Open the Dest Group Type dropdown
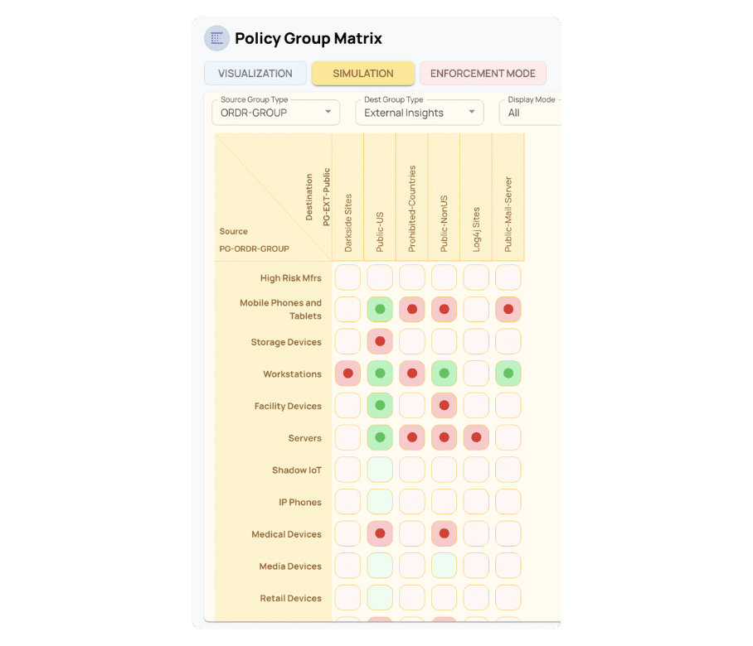 420,113
